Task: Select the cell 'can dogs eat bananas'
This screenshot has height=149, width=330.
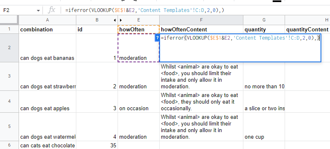Action: point(47,48)
